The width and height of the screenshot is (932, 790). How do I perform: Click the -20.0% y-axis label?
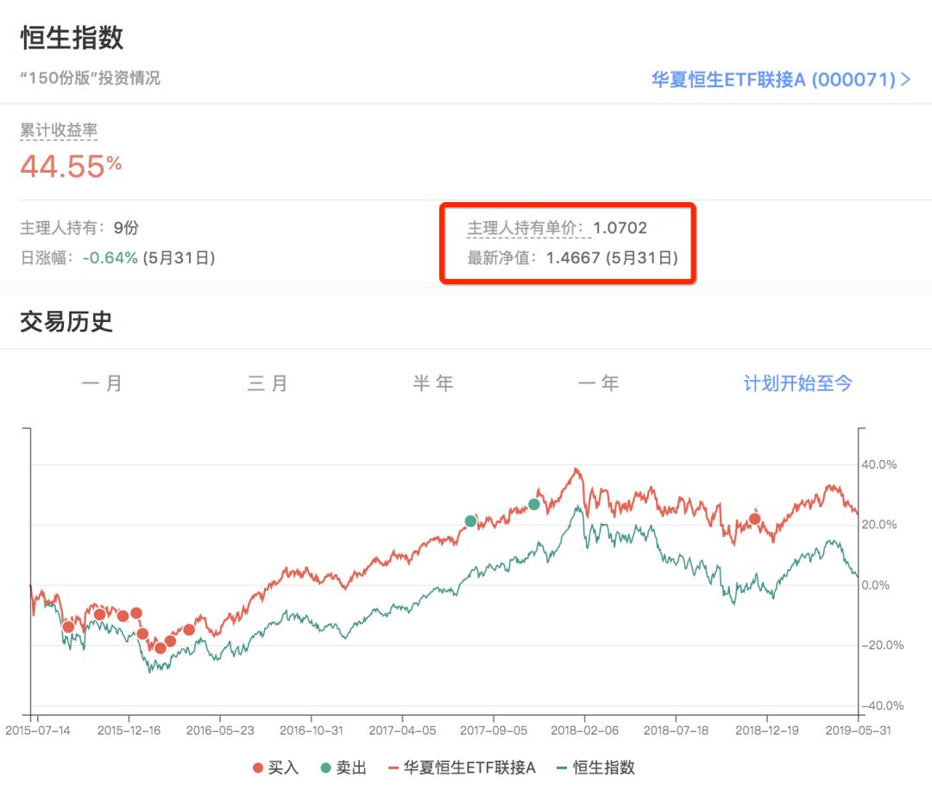point(882,645)
